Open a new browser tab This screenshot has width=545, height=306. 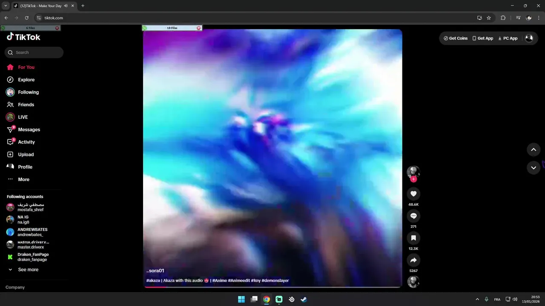83,6
